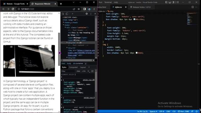Open the Run menu in VS Code
Viewport: 201px width, 113px height.
coord(100,2)
